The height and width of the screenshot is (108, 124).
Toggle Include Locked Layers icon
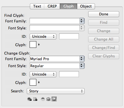[x=29, y=99]
